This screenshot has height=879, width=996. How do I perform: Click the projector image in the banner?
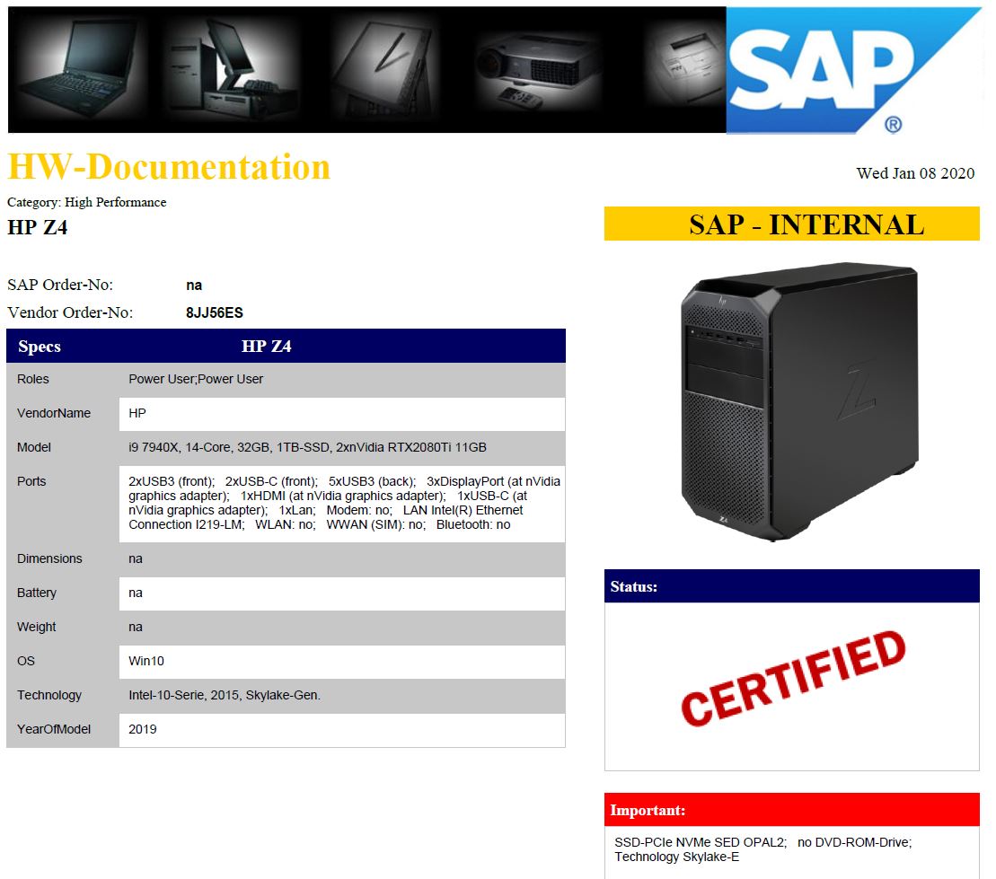pos(537,71)
